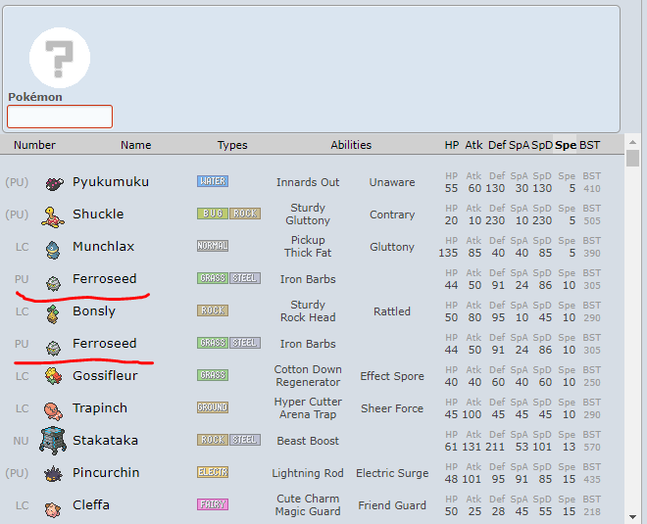This screenshot has height=524, width=647.
Task: Sort list by SpD column header
Action: point(542,145)
